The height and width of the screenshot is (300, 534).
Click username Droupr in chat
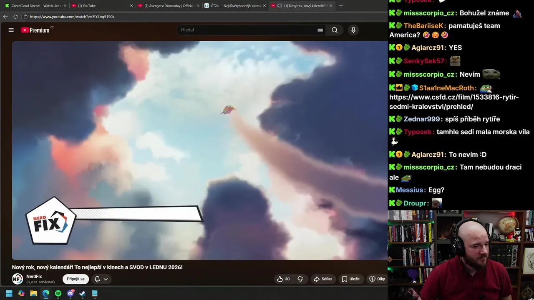(415, 203)
